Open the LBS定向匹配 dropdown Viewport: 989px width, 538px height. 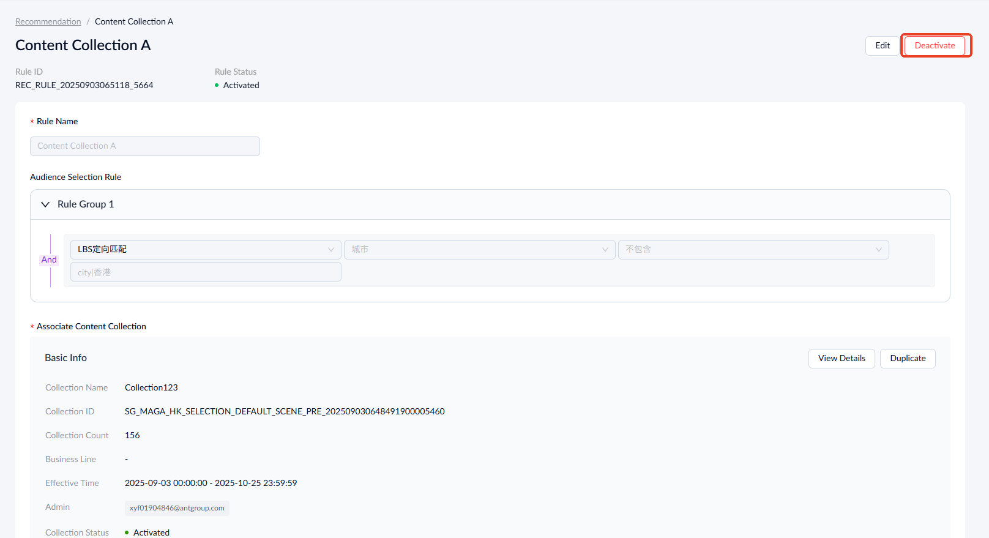[206, 250]
